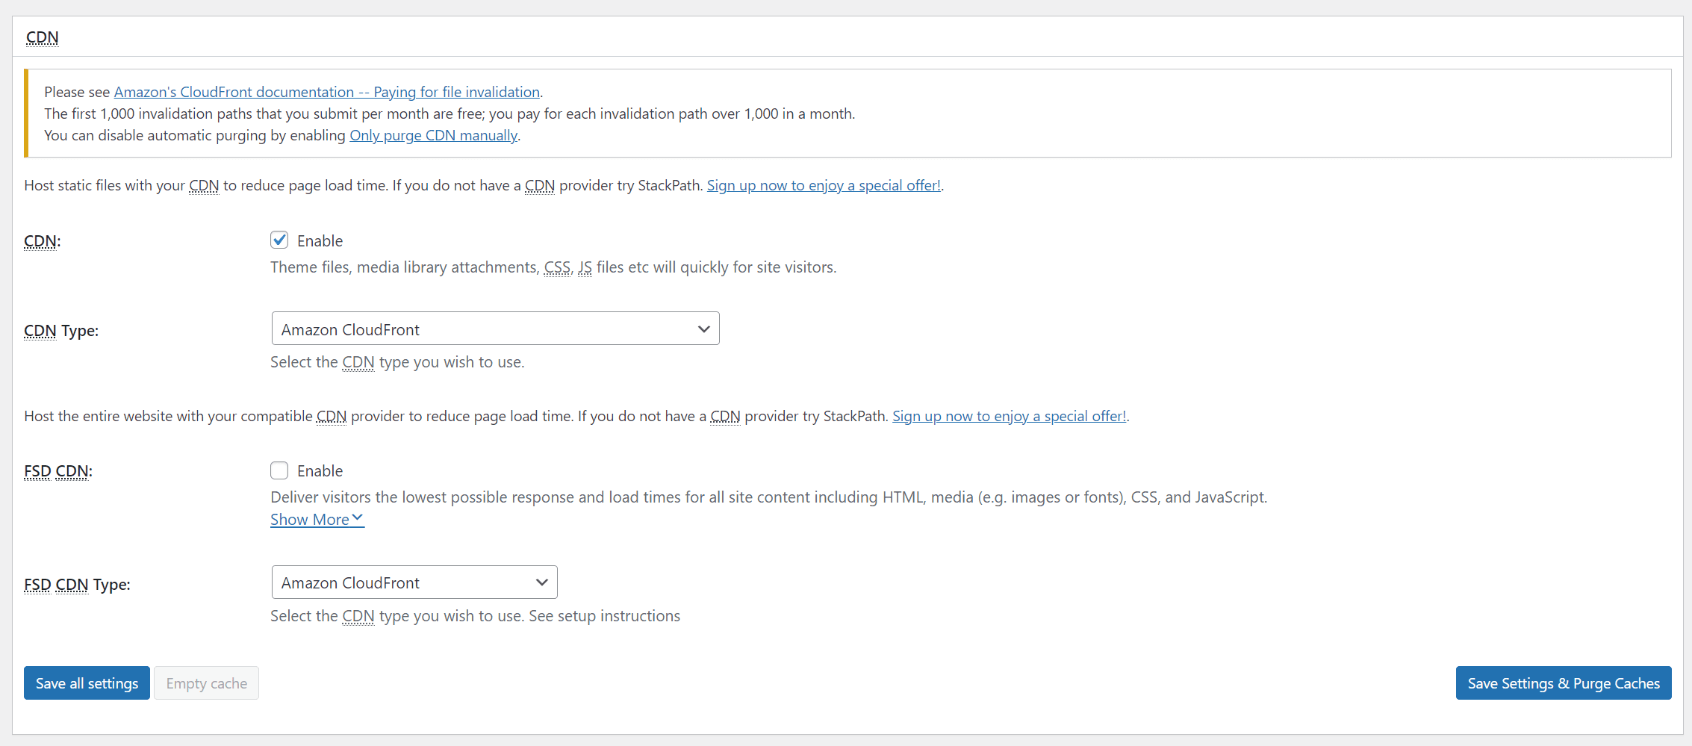Click the CDN section heading
1692x746 pixels.
(43, 37)
